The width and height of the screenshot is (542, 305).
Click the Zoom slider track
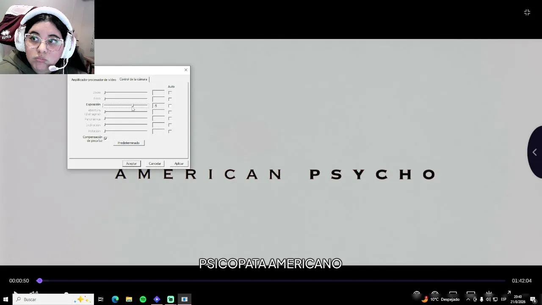click(126, 92)
